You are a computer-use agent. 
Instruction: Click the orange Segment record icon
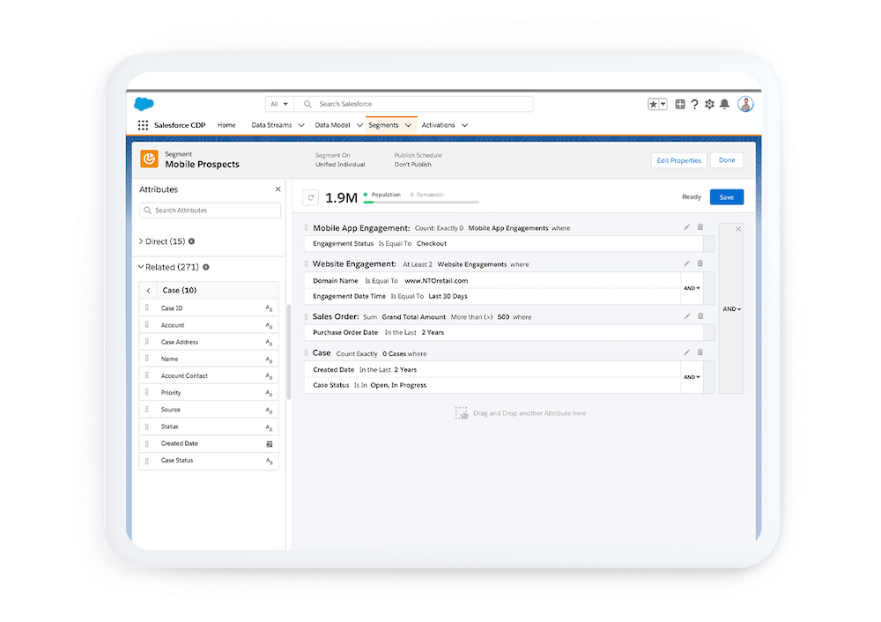click(149, 160)
